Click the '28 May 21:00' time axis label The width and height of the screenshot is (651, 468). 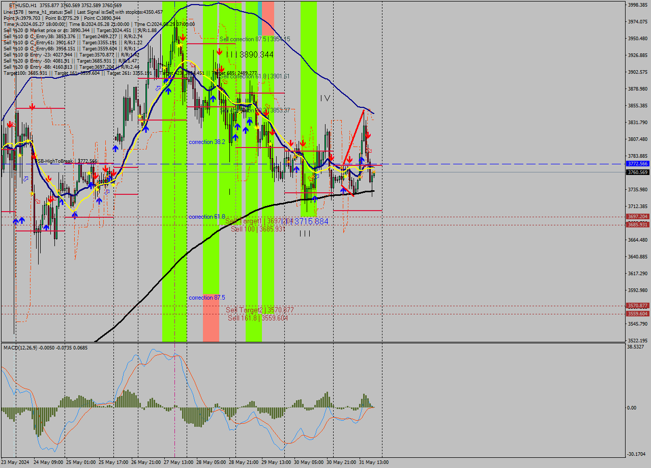click(245, 462)
